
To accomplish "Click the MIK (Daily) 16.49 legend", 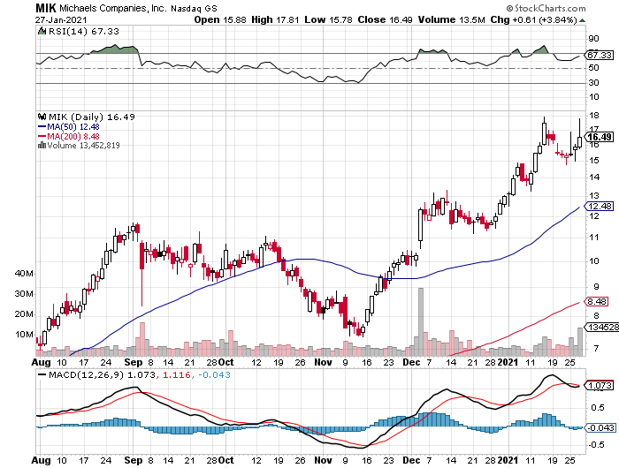I will click(92, 117).
